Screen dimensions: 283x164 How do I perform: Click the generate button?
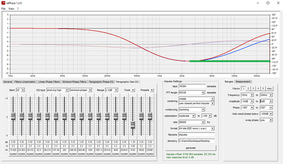pyautogui.click(x=191, y=148)
